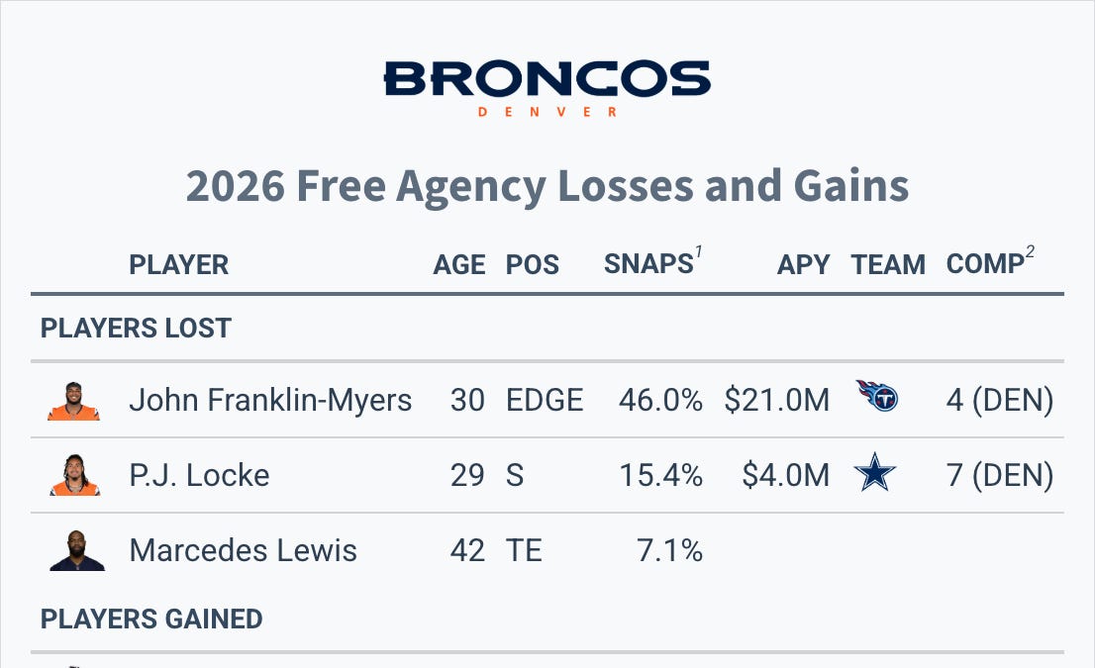This screenshot has height=668, width=1095.
Task: Open John Franklin-Myers headshot thumbnail
Action: (73, 401)
